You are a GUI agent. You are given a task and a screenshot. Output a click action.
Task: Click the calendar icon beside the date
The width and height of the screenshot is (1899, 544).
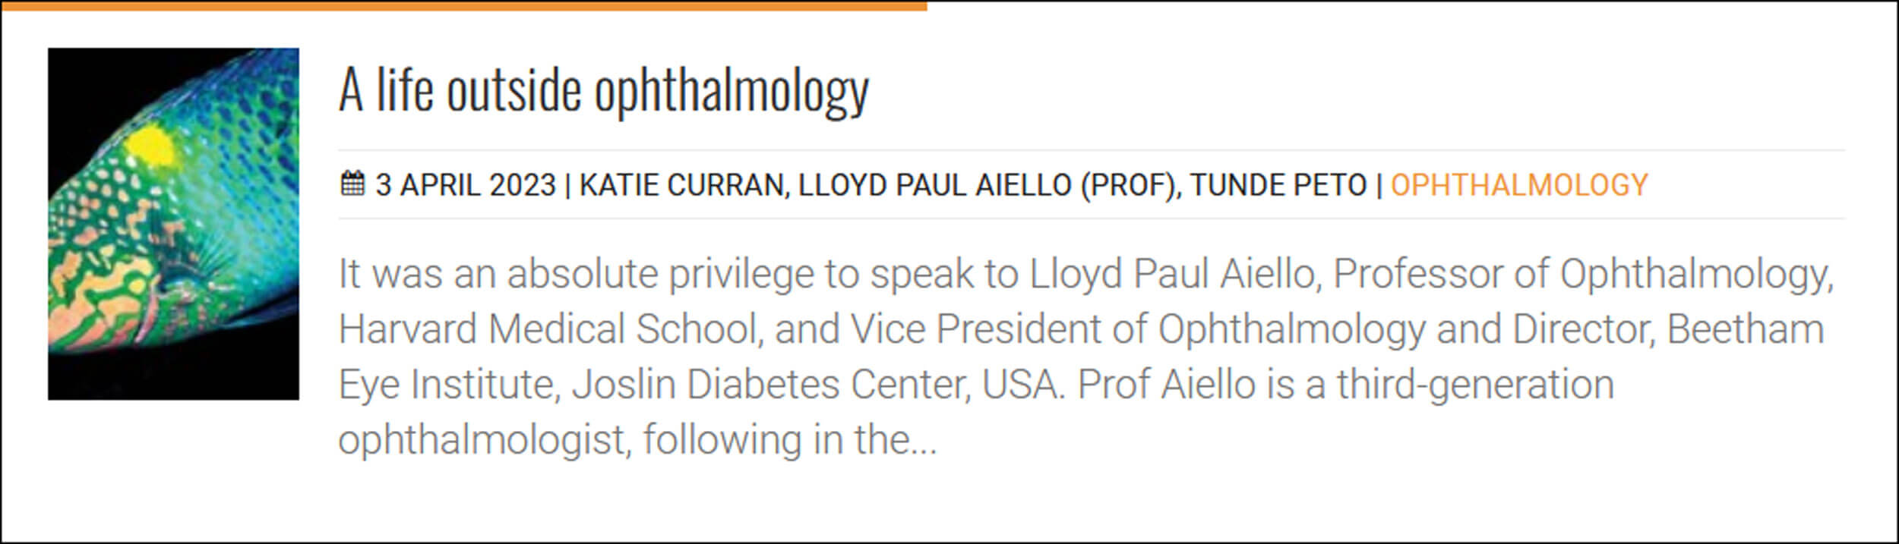352,184
